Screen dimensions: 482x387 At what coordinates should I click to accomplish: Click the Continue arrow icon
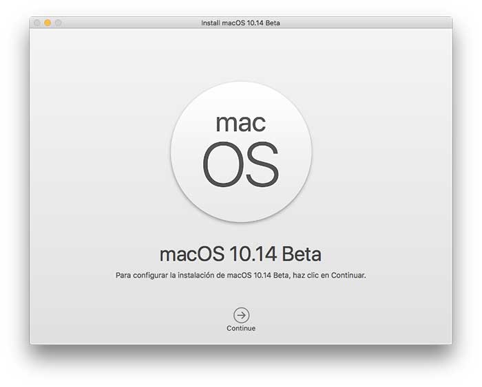click(x=241, y=316)
